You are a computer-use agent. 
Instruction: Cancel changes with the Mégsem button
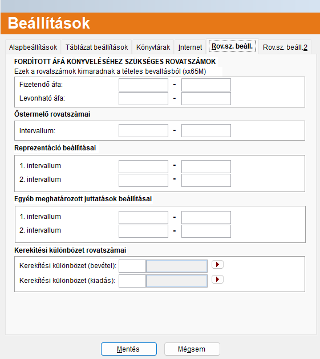192,349
